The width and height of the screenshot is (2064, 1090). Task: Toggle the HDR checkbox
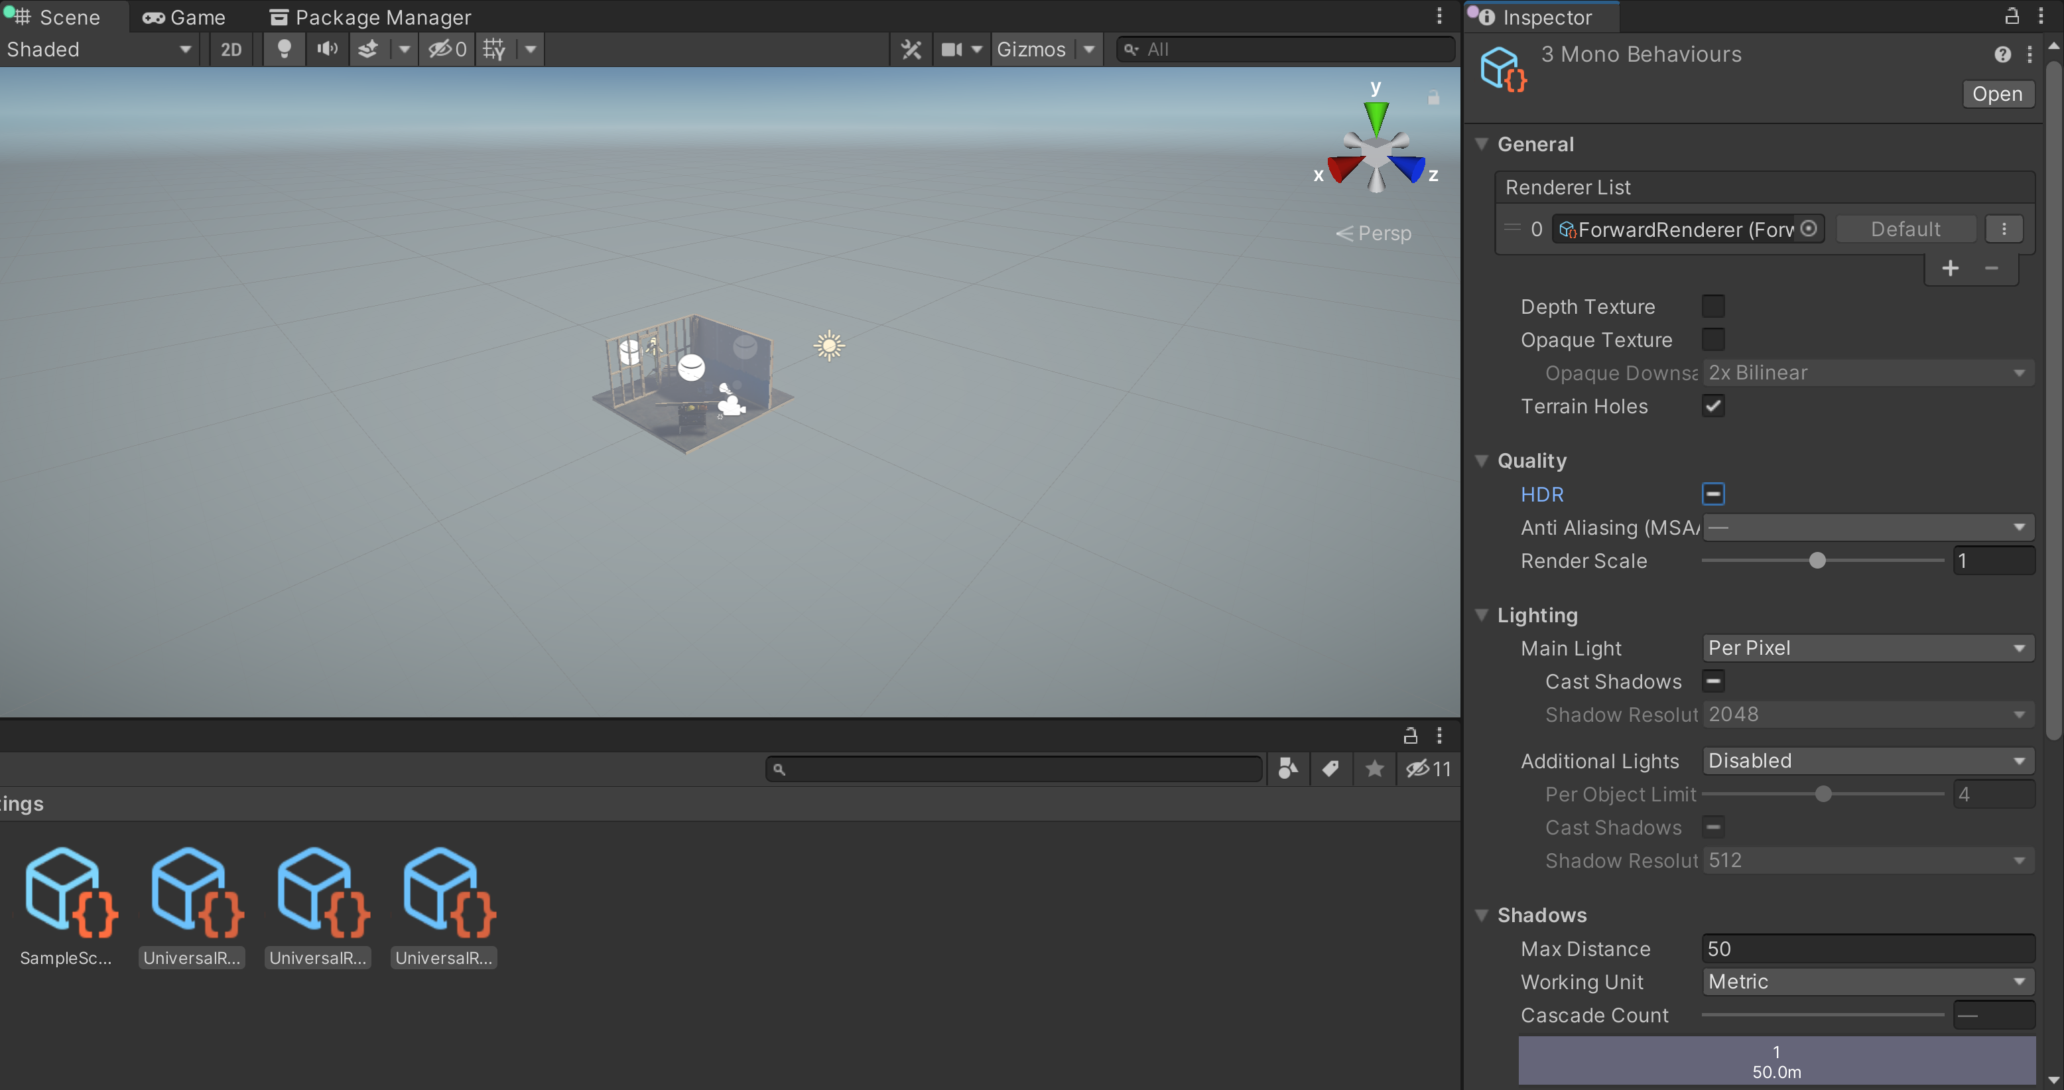(1713, 494)
